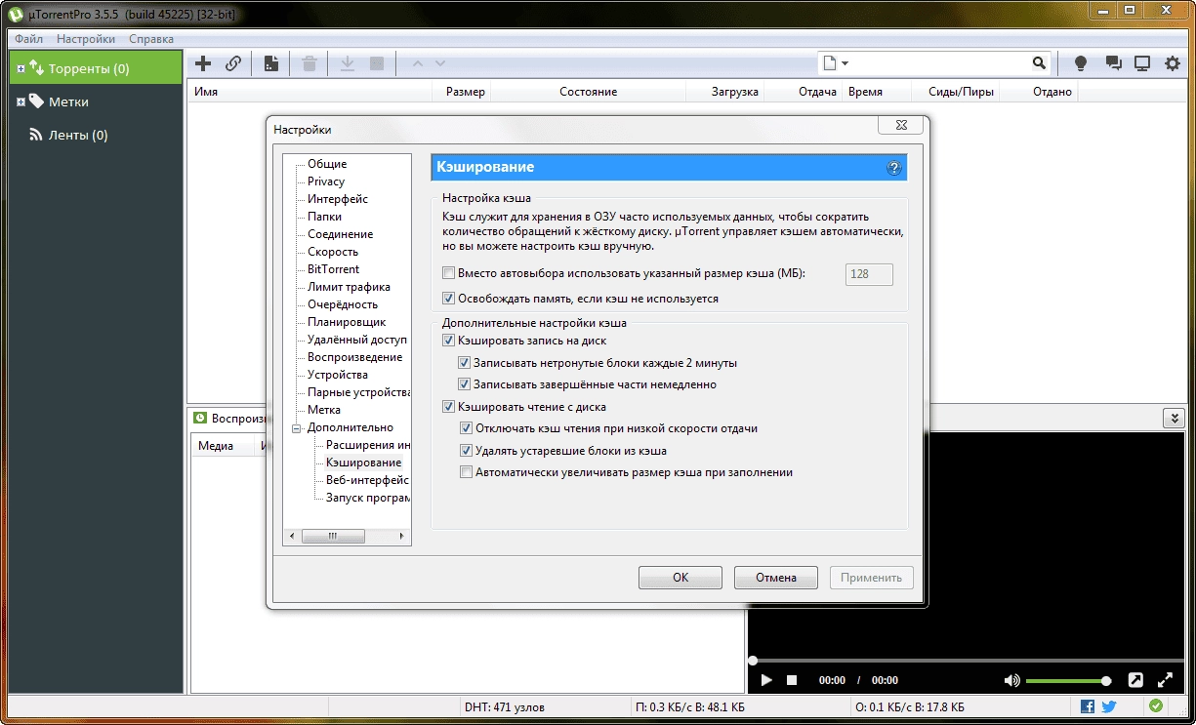1196x725 pixels.
Task: Click the Воспроизведение tab icon
Action: pos(200,418)
